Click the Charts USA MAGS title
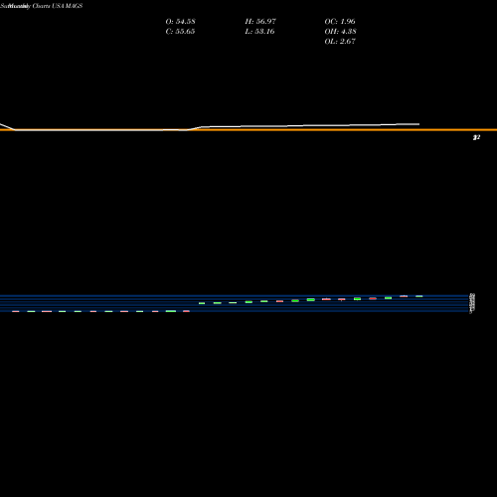Image resolution: width=497 pixels, height=497 pixels. [58, 6]
